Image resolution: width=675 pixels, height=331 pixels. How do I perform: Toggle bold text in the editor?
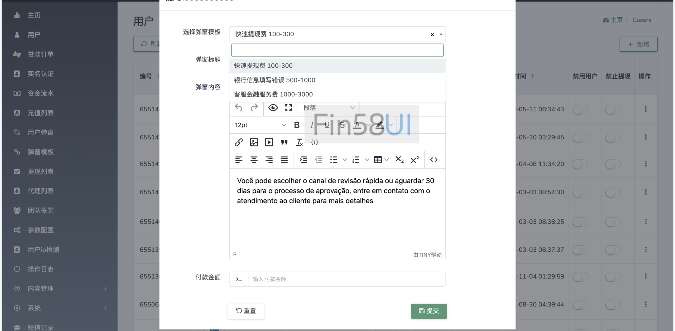coord(297,125)
